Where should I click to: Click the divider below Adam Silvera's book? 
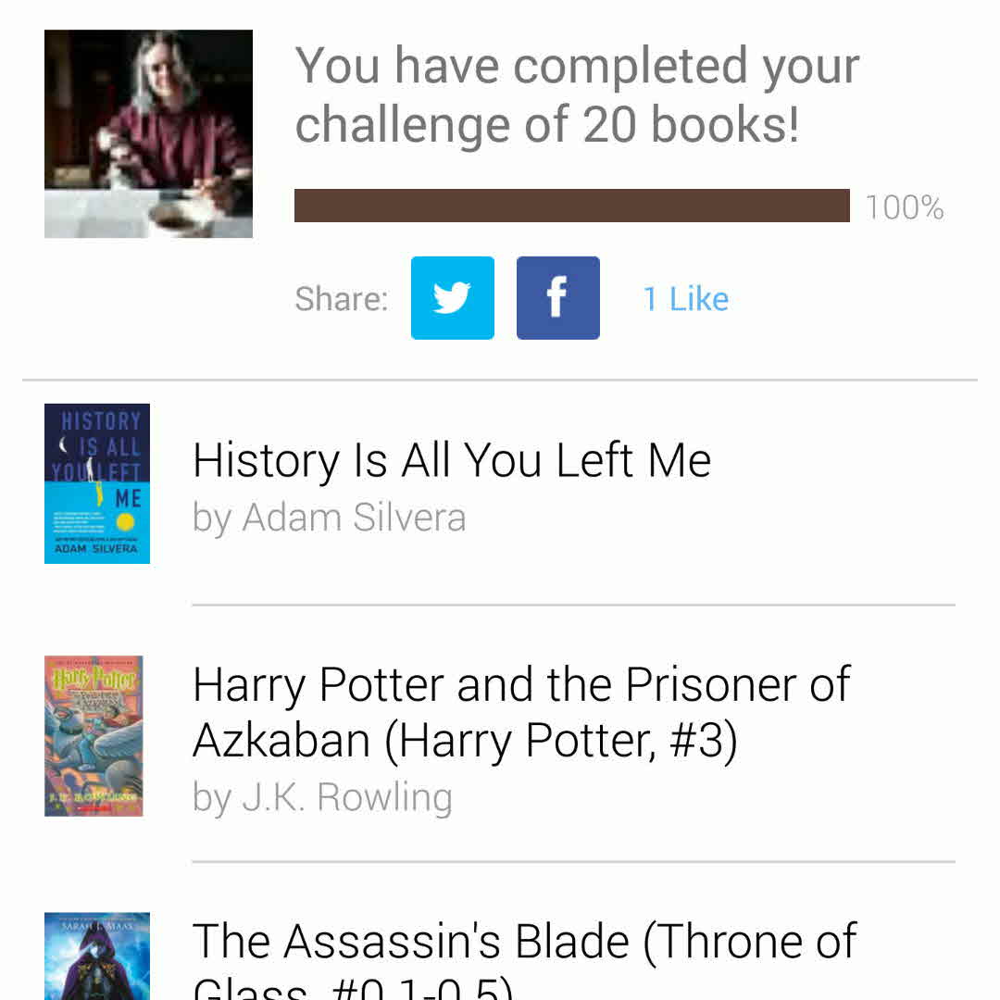[573, 606]
